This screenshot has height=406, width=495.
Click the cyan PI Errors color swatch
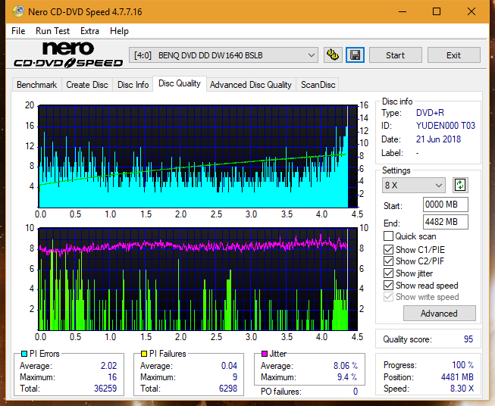tap(24, 354)
